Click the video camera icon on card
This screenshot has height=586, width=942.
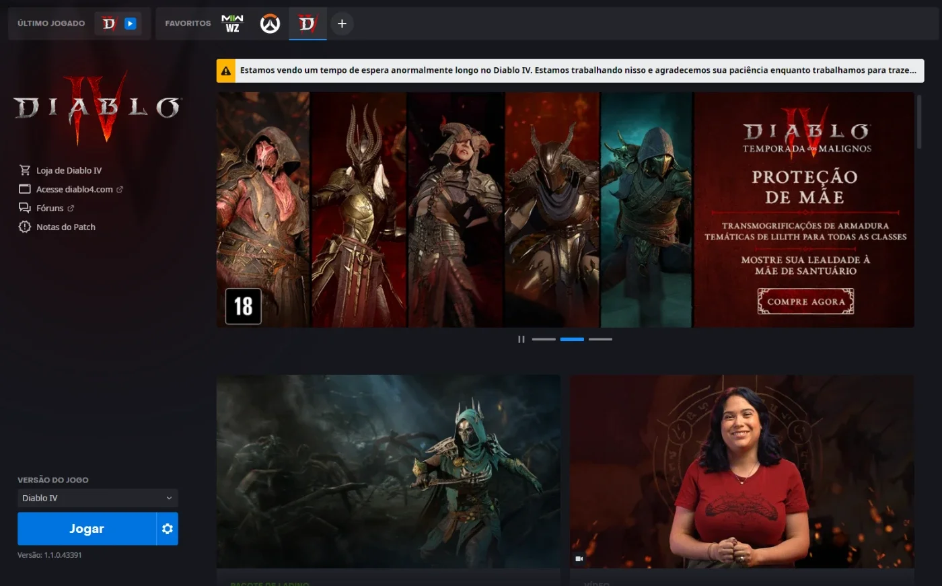click(579, 558)
